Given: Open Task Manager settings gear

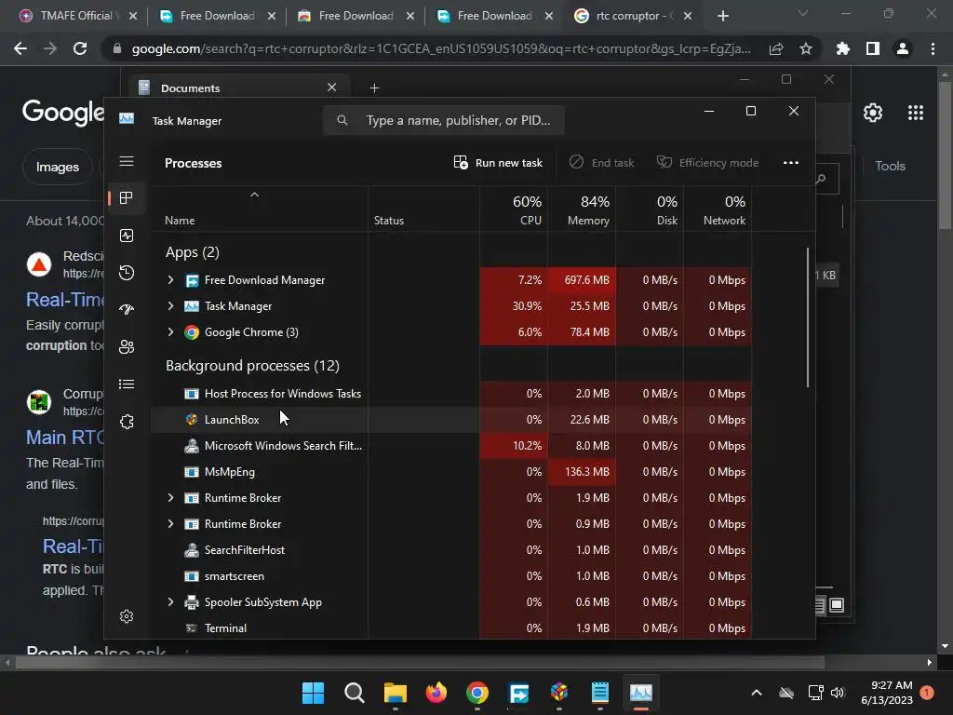Looking at the screenshot, I should tap(127, 616).
